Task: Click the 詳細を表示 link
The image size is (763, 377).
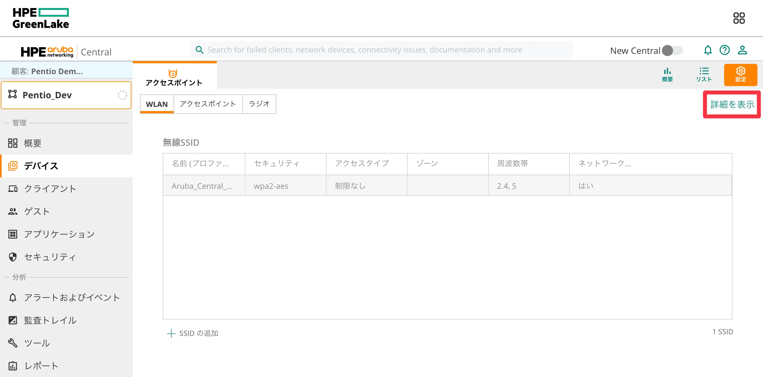Action: pos(732,104)
